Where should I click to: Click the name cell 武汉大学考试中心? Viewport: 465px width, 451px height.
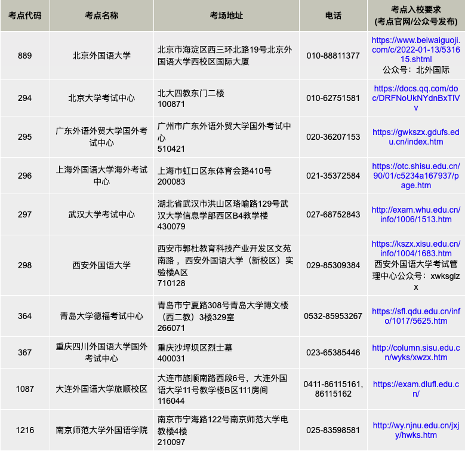(101, 214)
